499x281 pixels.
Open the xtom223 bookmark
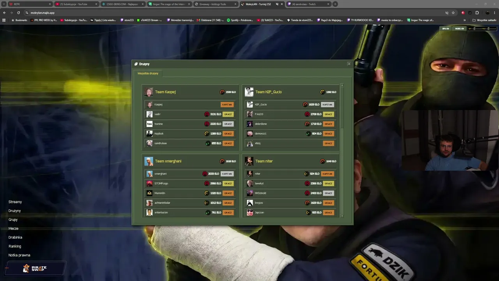[x=127, y=20]
